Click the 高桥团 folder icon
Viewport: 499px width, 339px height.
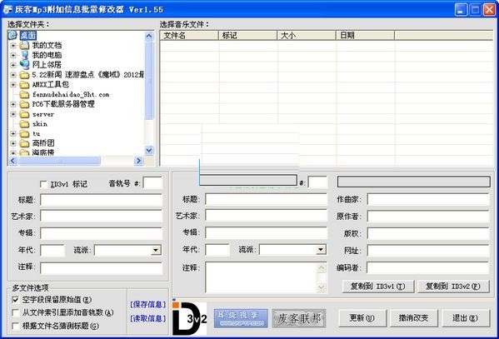[24, 143]
